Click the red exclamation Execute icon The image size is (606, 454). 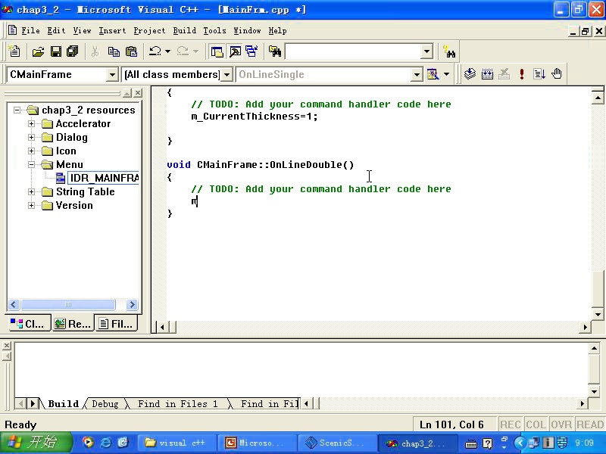click(x=522, y=73)
